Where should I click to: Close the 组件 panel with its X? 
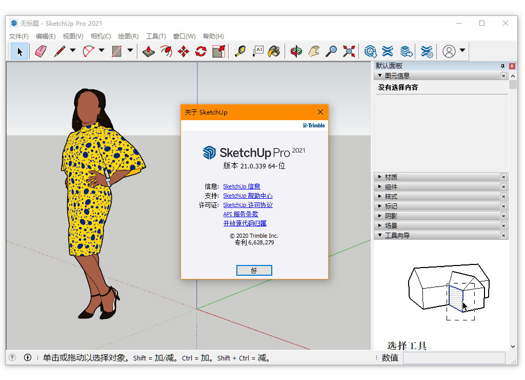point(503,186)
